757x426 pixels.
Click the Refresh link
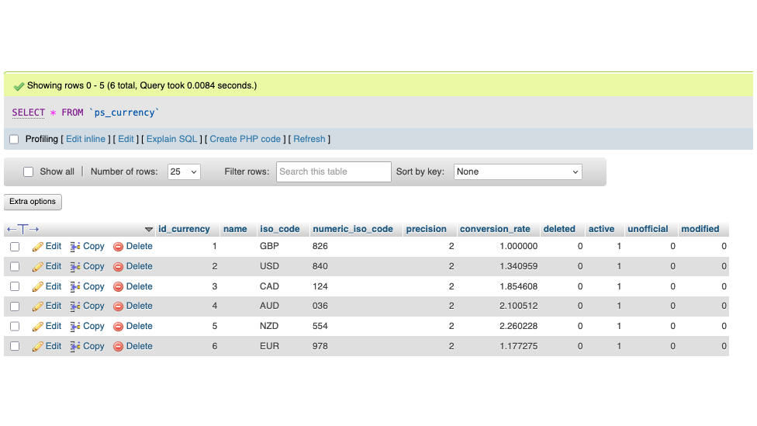tap(309, 139)
